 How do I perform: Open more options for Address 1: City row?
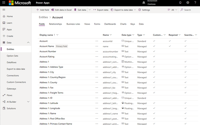tap(97, 72)
